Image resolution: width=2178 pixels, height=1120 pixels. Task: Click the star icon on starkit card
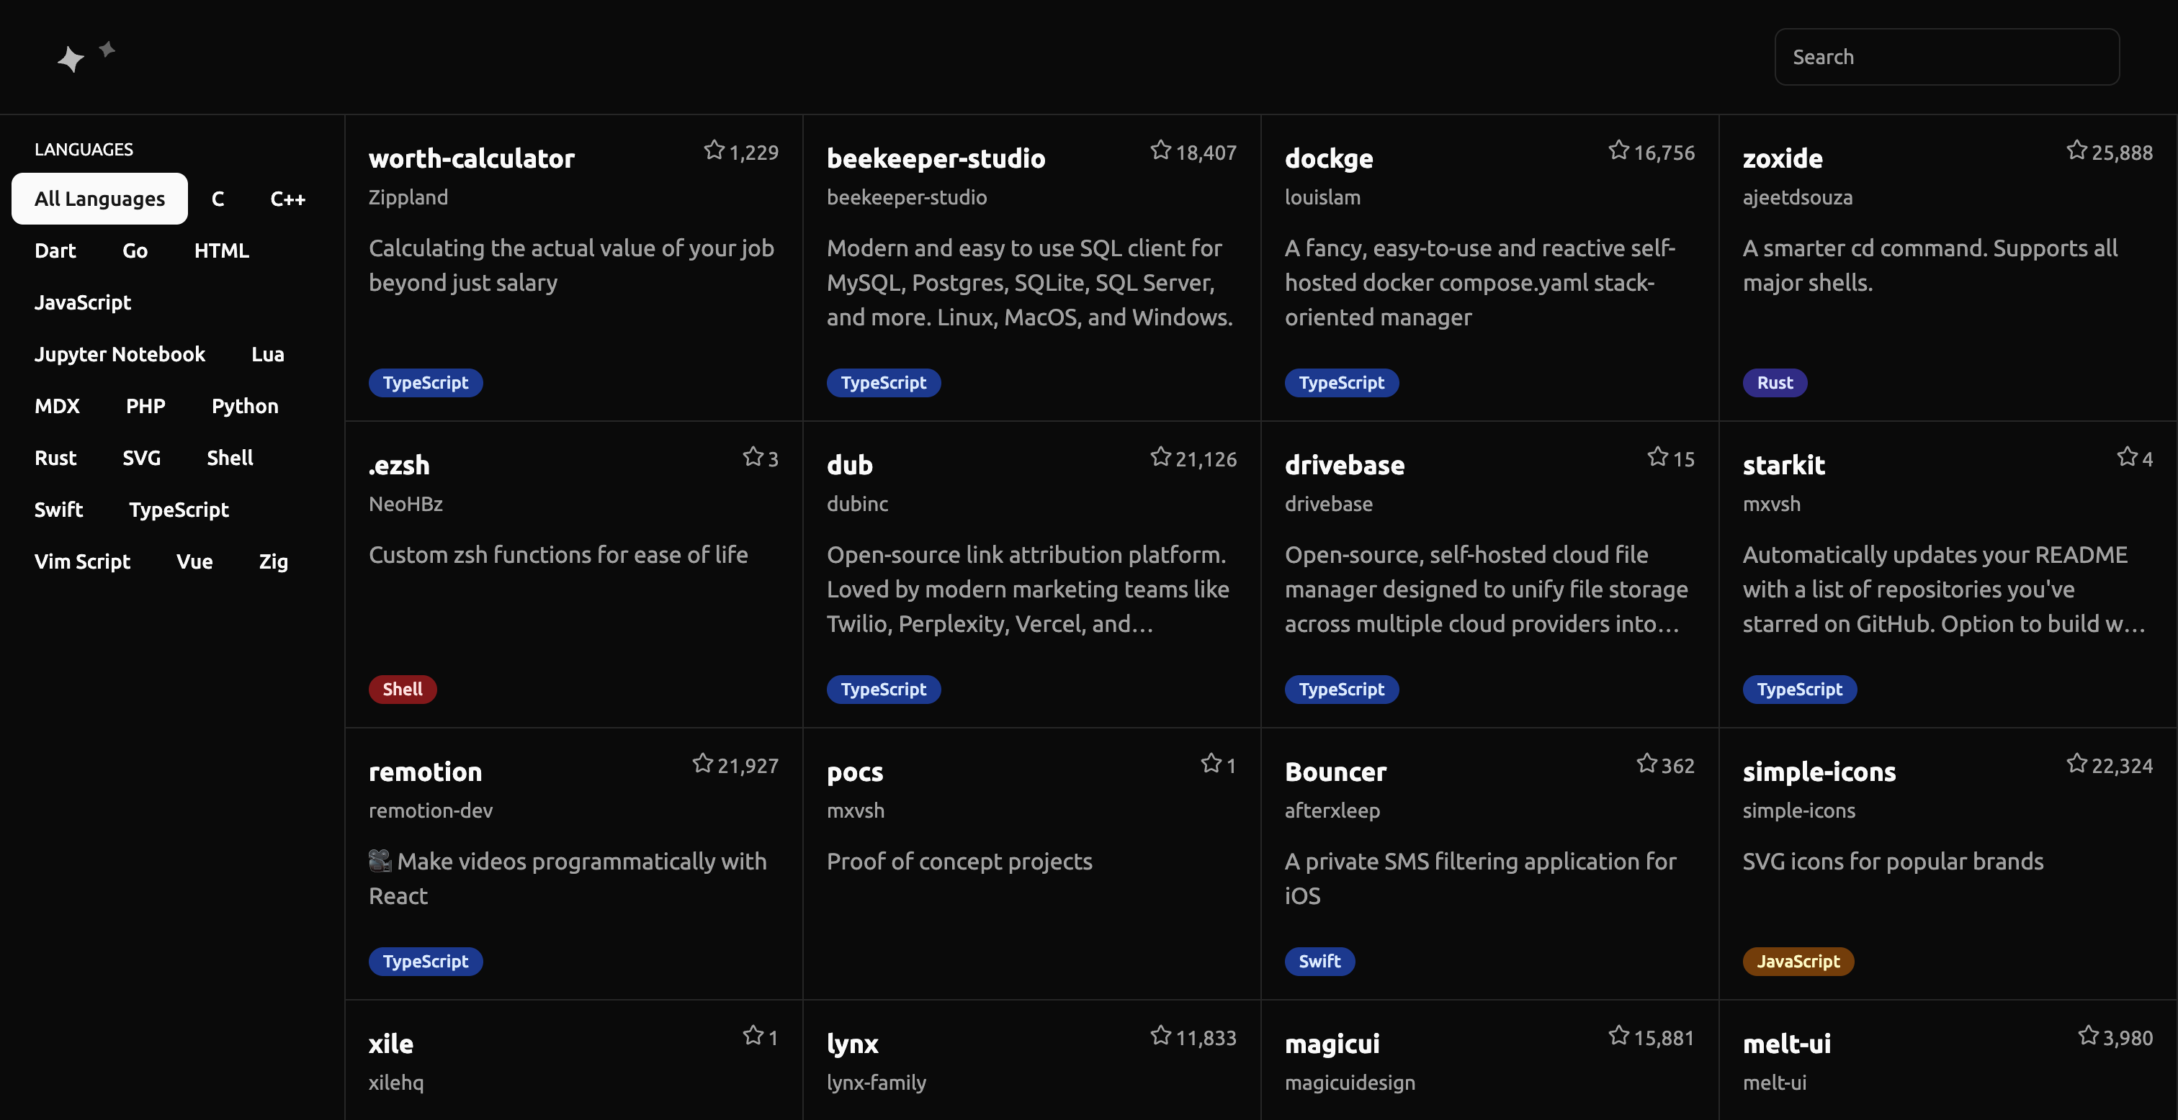click(x=2128, y=457)
